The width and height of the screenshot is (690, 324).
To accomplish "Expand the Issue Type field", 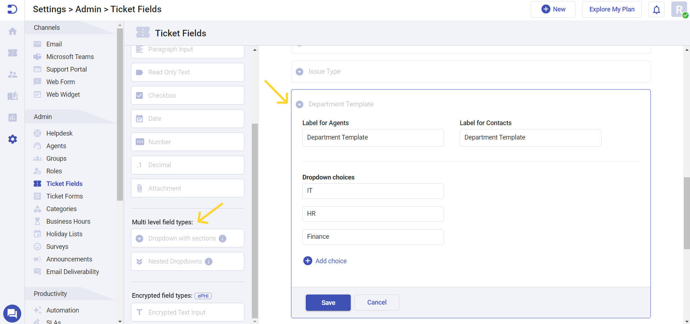I will (x=300, y=71).
